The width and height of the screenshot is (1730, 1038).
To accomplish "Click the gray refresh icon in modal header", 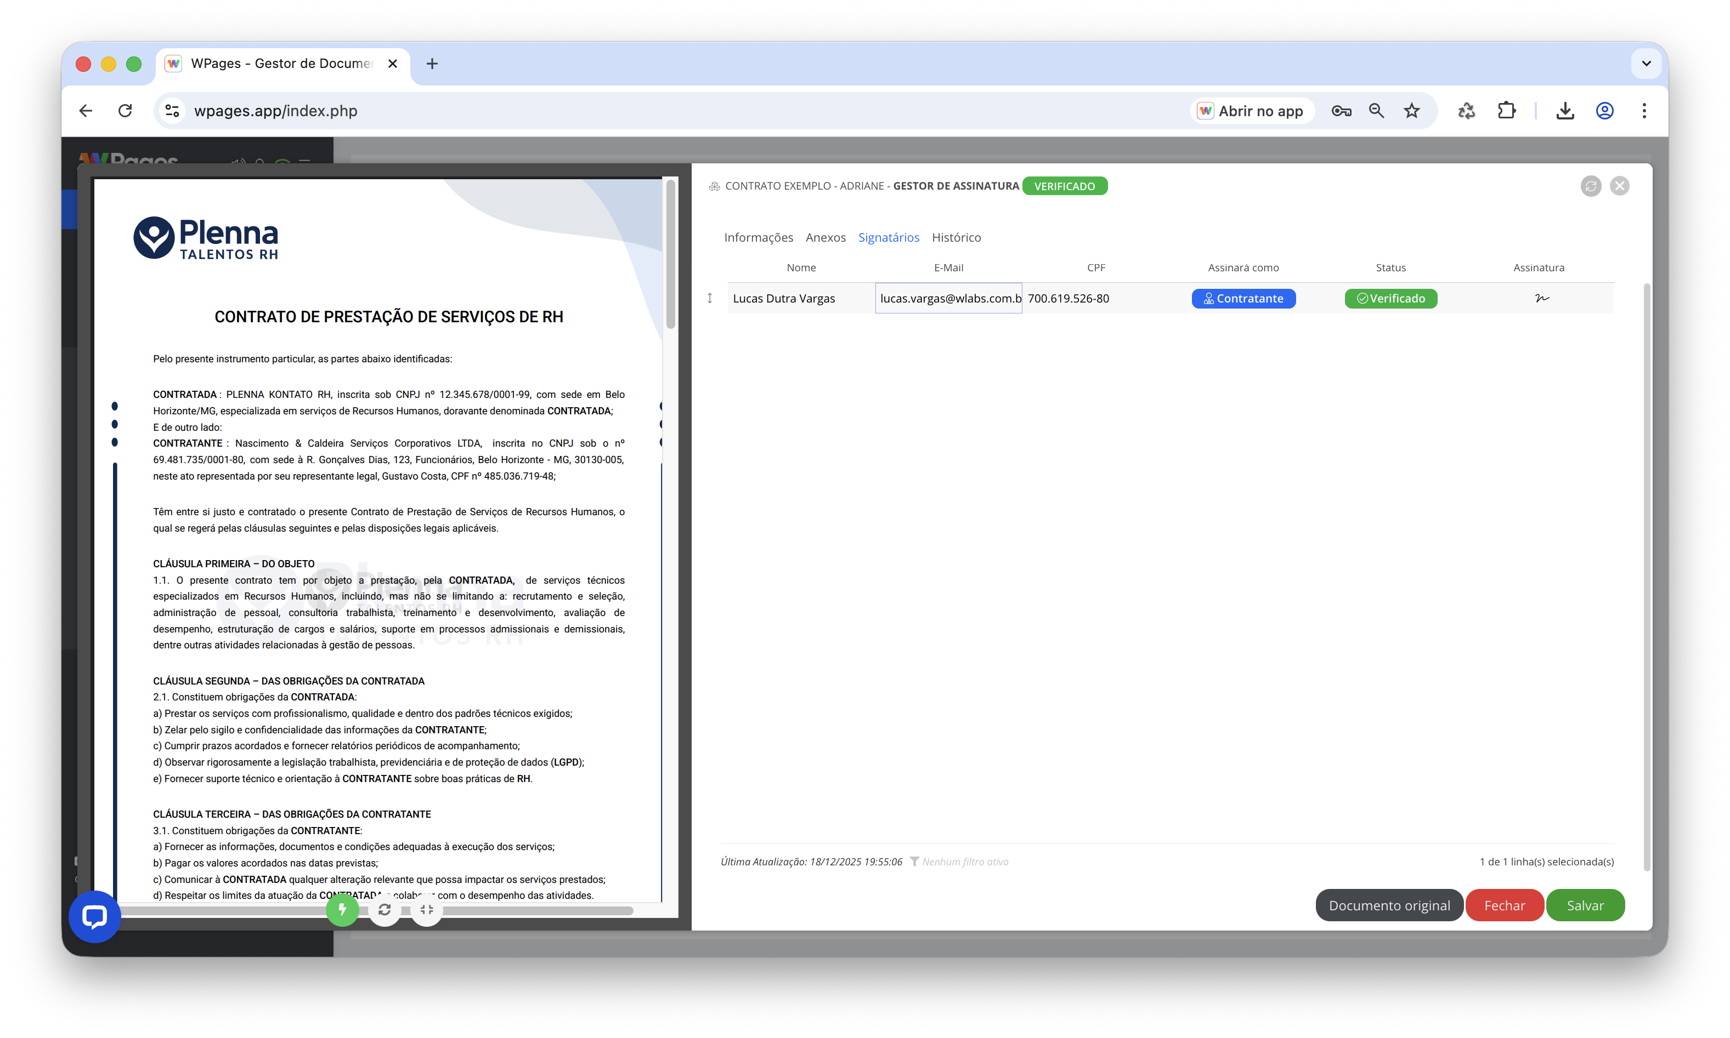I will (x=1591, y=186).
